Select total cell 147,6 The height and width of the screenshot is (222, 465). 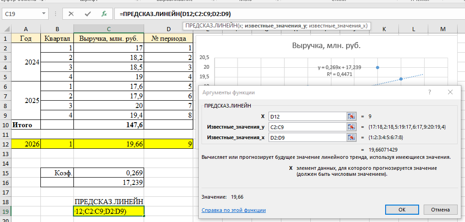point(109,125)
